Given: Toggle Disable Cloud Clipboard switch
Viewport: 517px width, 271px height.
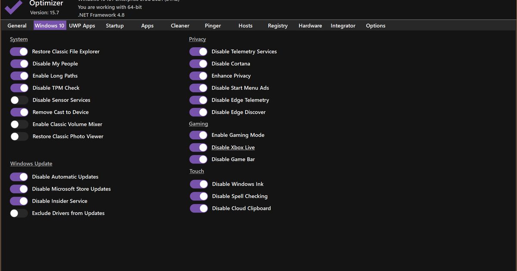Looking at the screenshot, I should (199, 209).
